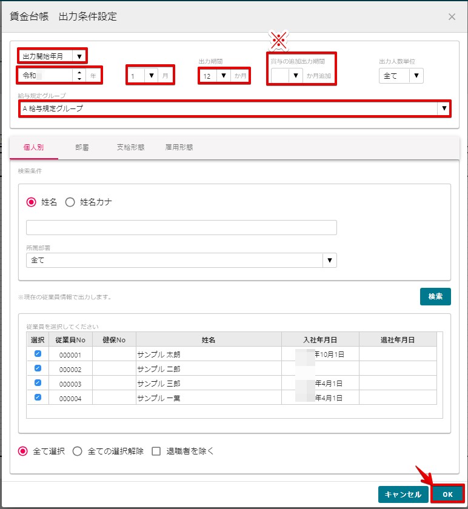This screenshot has width=468, height=509.
Task: Click the name search input field
Action: 181,228
